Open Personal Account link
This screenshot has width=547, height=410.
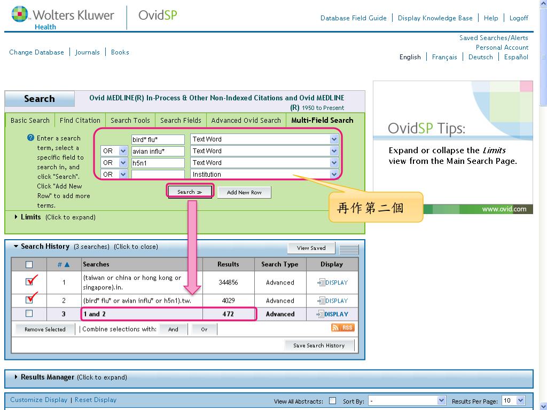502,48
